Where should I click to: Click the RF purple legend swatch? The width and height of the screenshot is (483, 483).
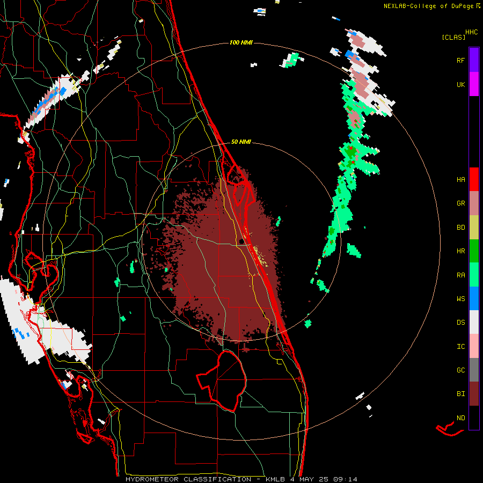click(x=474, y=60)
